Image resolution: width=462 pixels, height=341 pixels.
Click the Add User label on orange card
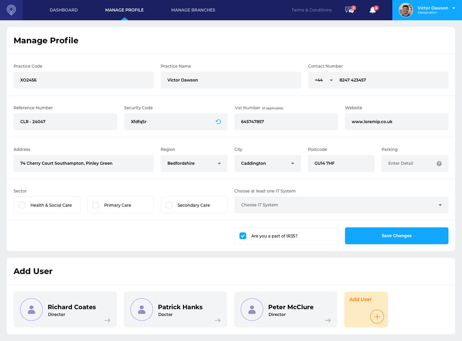pyautogui.click(x=361, y=299)
